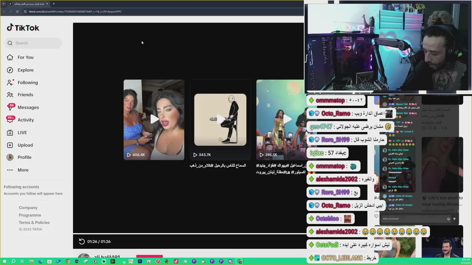Click the ali.halil491 username below the video
This screenshot has width=472, height=265.
(x=107, y=257)
